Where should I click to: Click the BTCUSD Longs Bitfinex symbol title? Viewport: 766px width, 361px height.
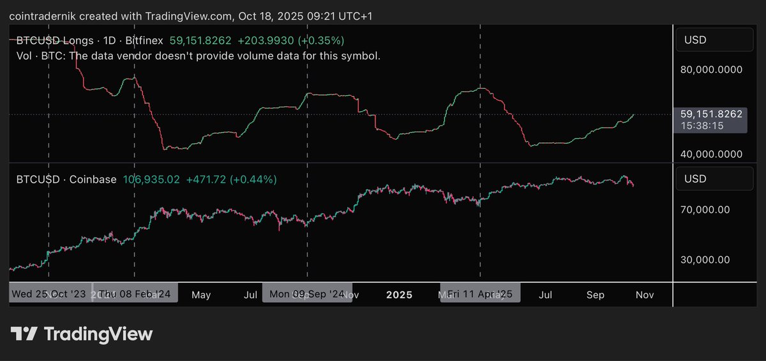pos(89,40)
